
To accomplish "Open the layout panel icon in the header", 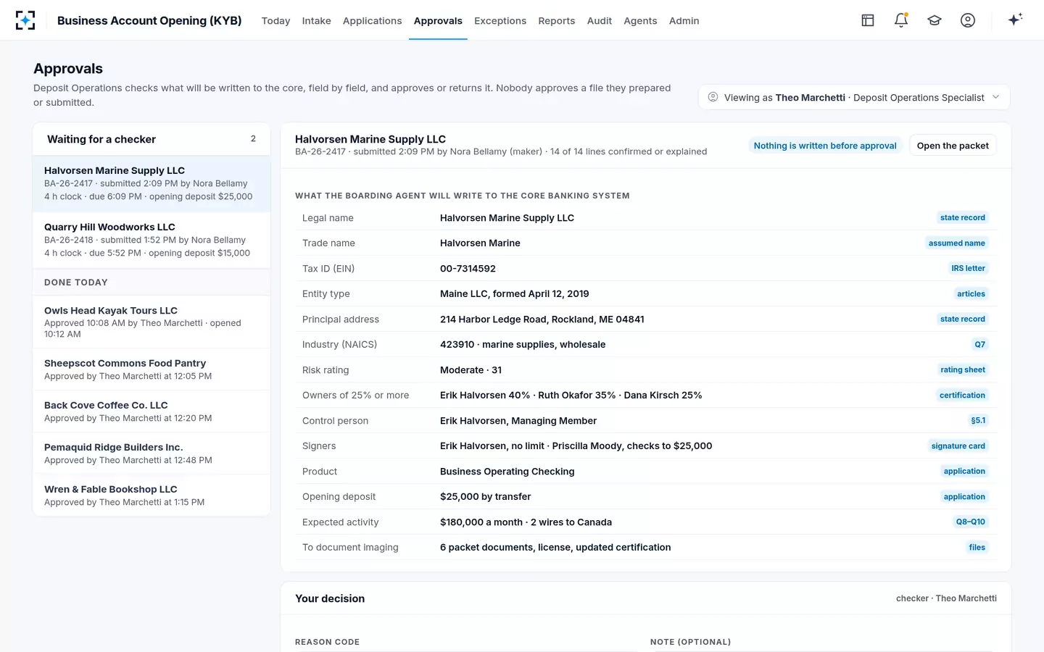I will pyautogui.click(x=868, y=20).
